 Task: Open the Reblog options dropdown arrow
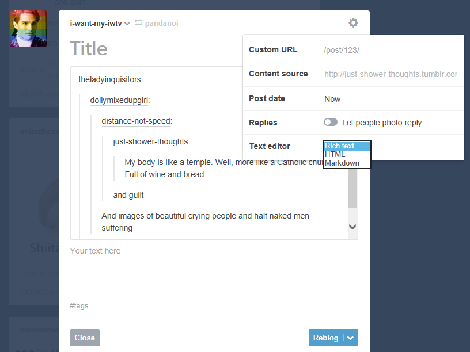tap(351, 338)
